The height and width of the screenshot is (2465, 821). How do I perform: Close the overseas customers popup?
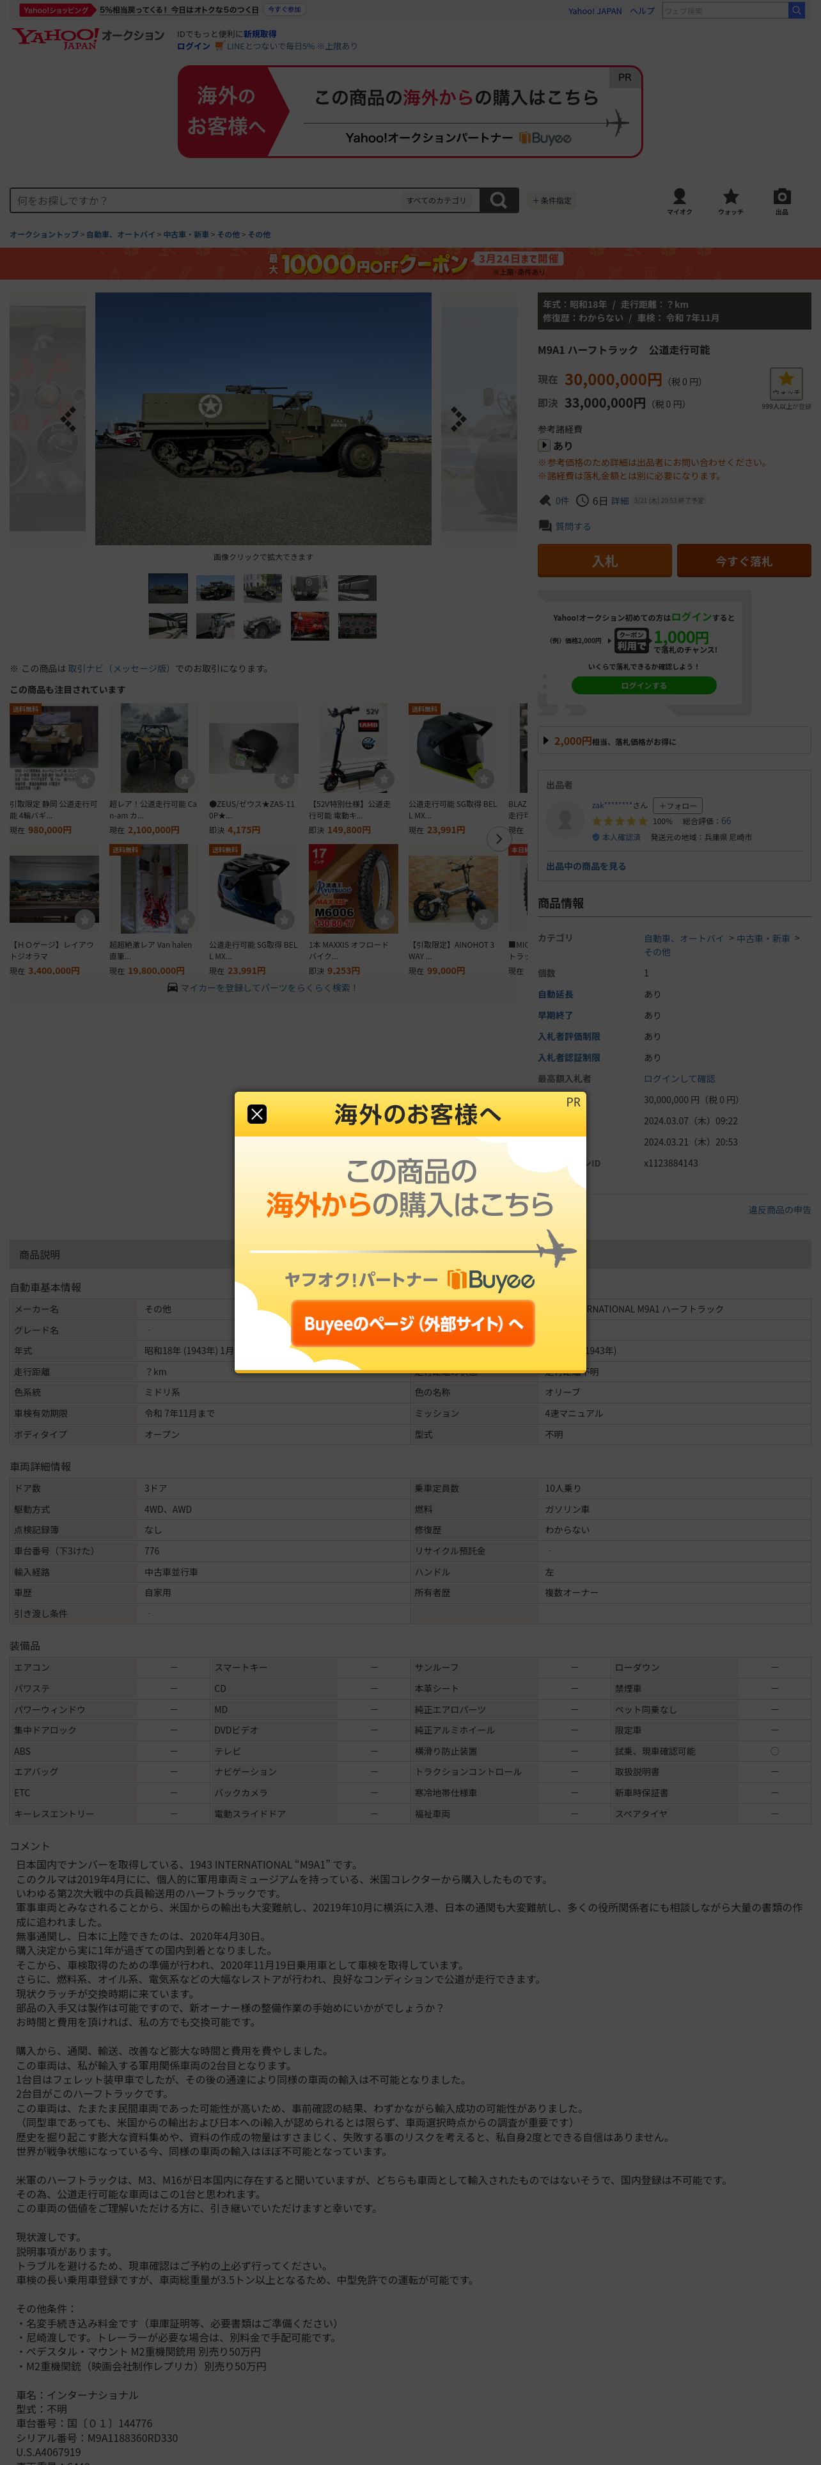coord(257,1114)
